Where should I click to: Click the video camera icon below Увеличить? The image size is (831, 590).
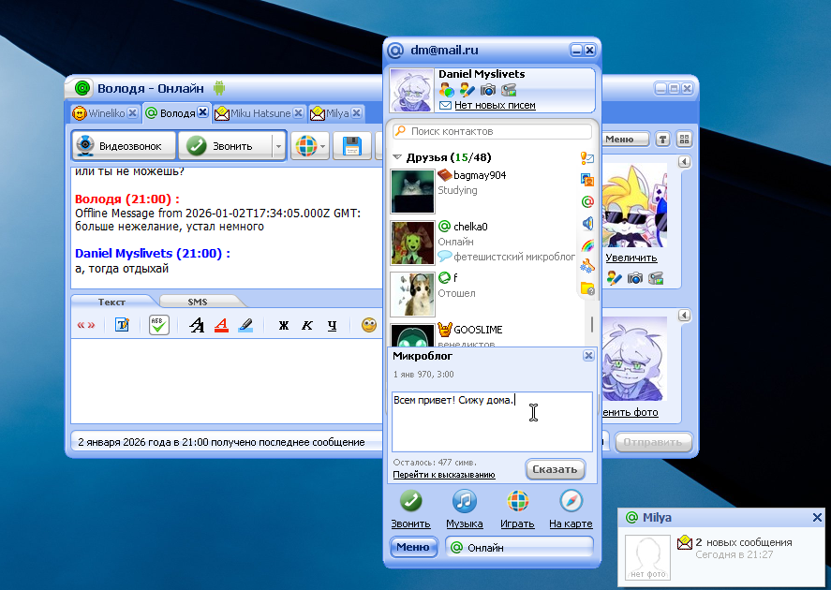656,278
